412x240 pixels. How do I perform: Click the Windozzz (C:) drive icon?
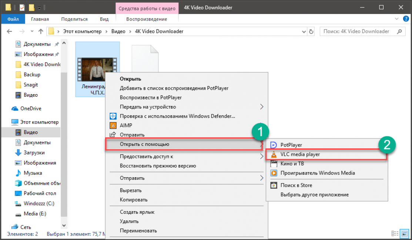click(18, 203)
